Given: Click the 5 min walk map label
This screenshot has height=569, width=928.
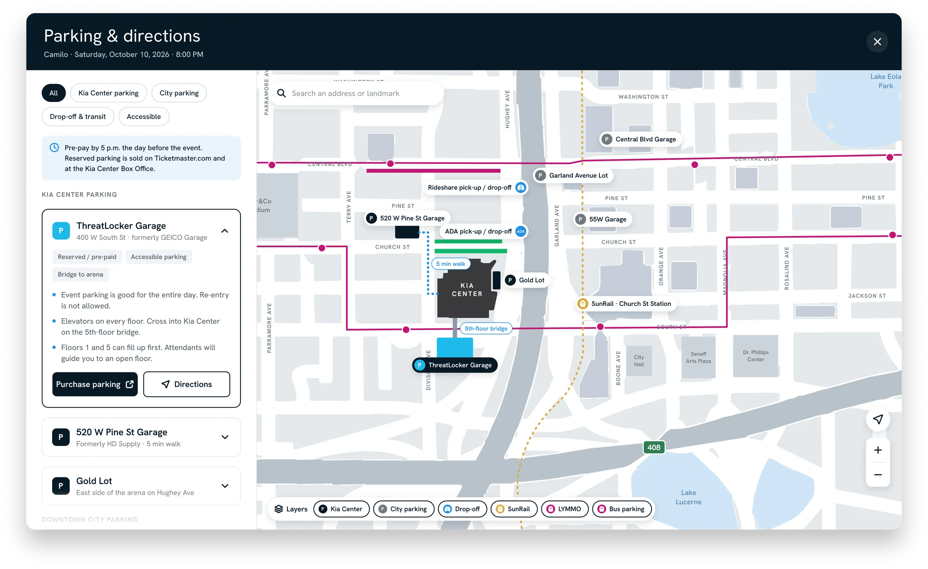Looking at the screenshot, I should click(x=450, y=264).
